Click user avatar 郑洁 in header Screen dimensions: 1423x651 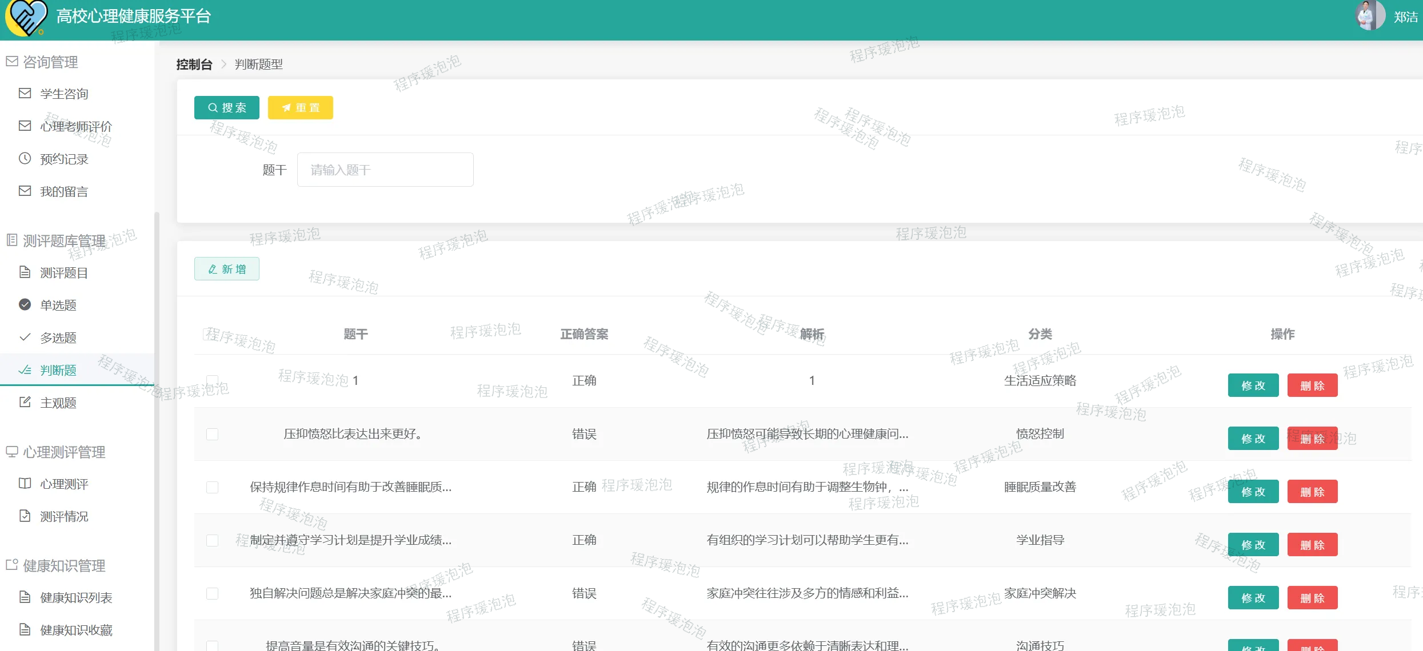point(1370,16)
